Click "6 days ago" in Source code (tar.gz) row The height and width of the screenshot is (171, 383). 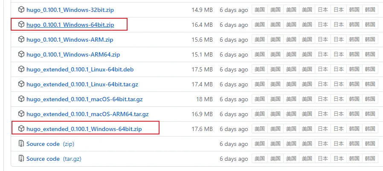tap(234, 159)
